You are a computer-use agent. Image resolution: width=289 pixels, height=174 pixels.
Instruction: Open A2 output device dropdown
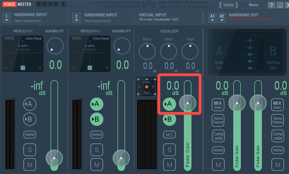click(222, 18)
